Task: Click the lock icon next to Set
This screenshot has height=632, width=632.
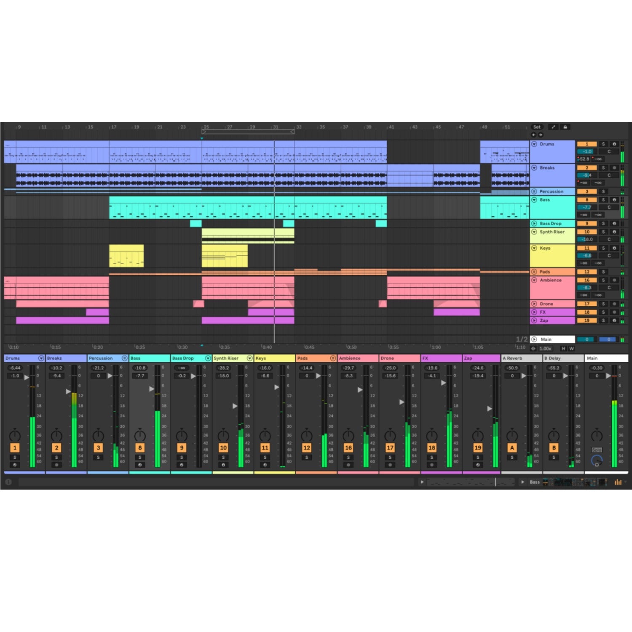Action: tap(565, 127)
